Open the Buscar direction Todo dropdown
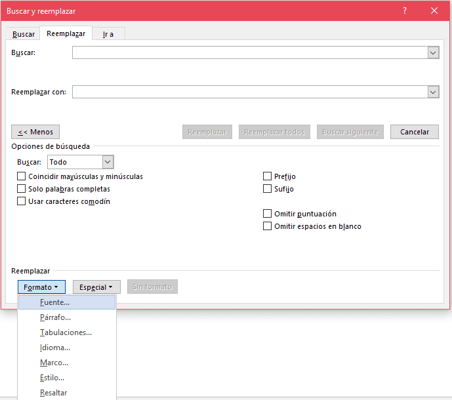Screen dimensions: 452x400 click(81, 162)
